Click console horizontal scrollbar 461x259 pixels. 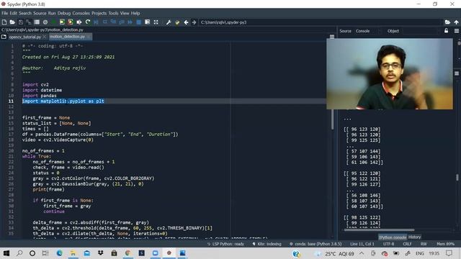click(x=379, y=230)
